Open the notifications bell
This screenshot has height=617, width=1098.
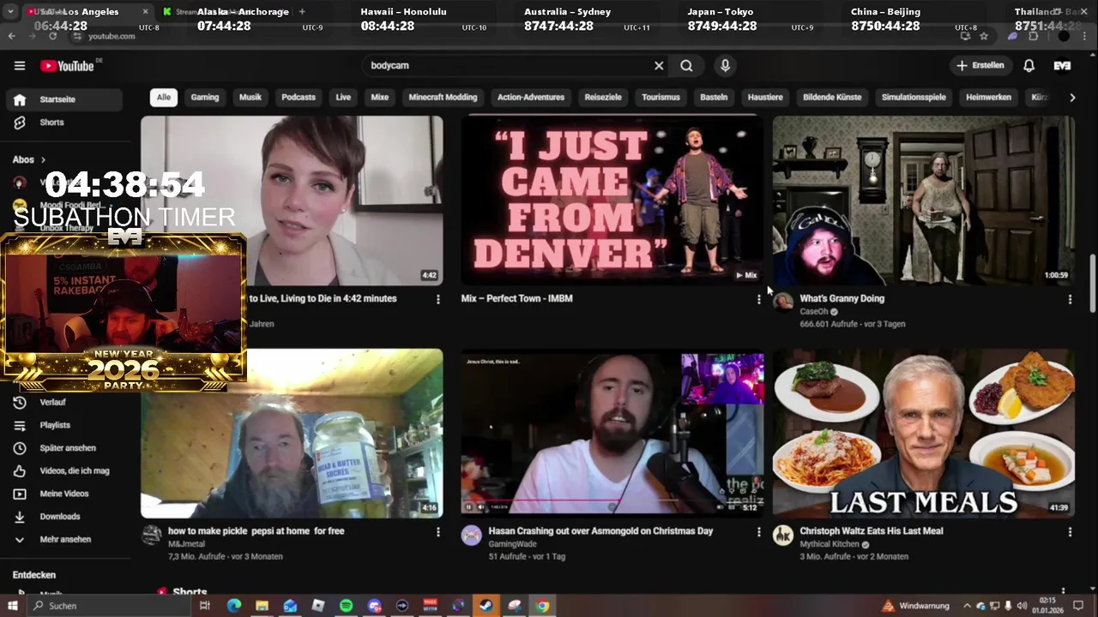point(1029,65)
